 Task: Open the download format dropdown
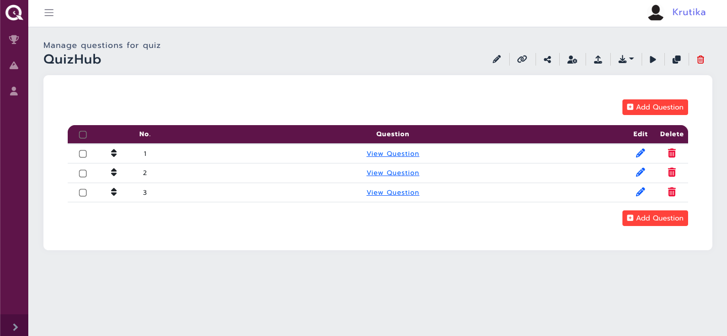(626, 59)
